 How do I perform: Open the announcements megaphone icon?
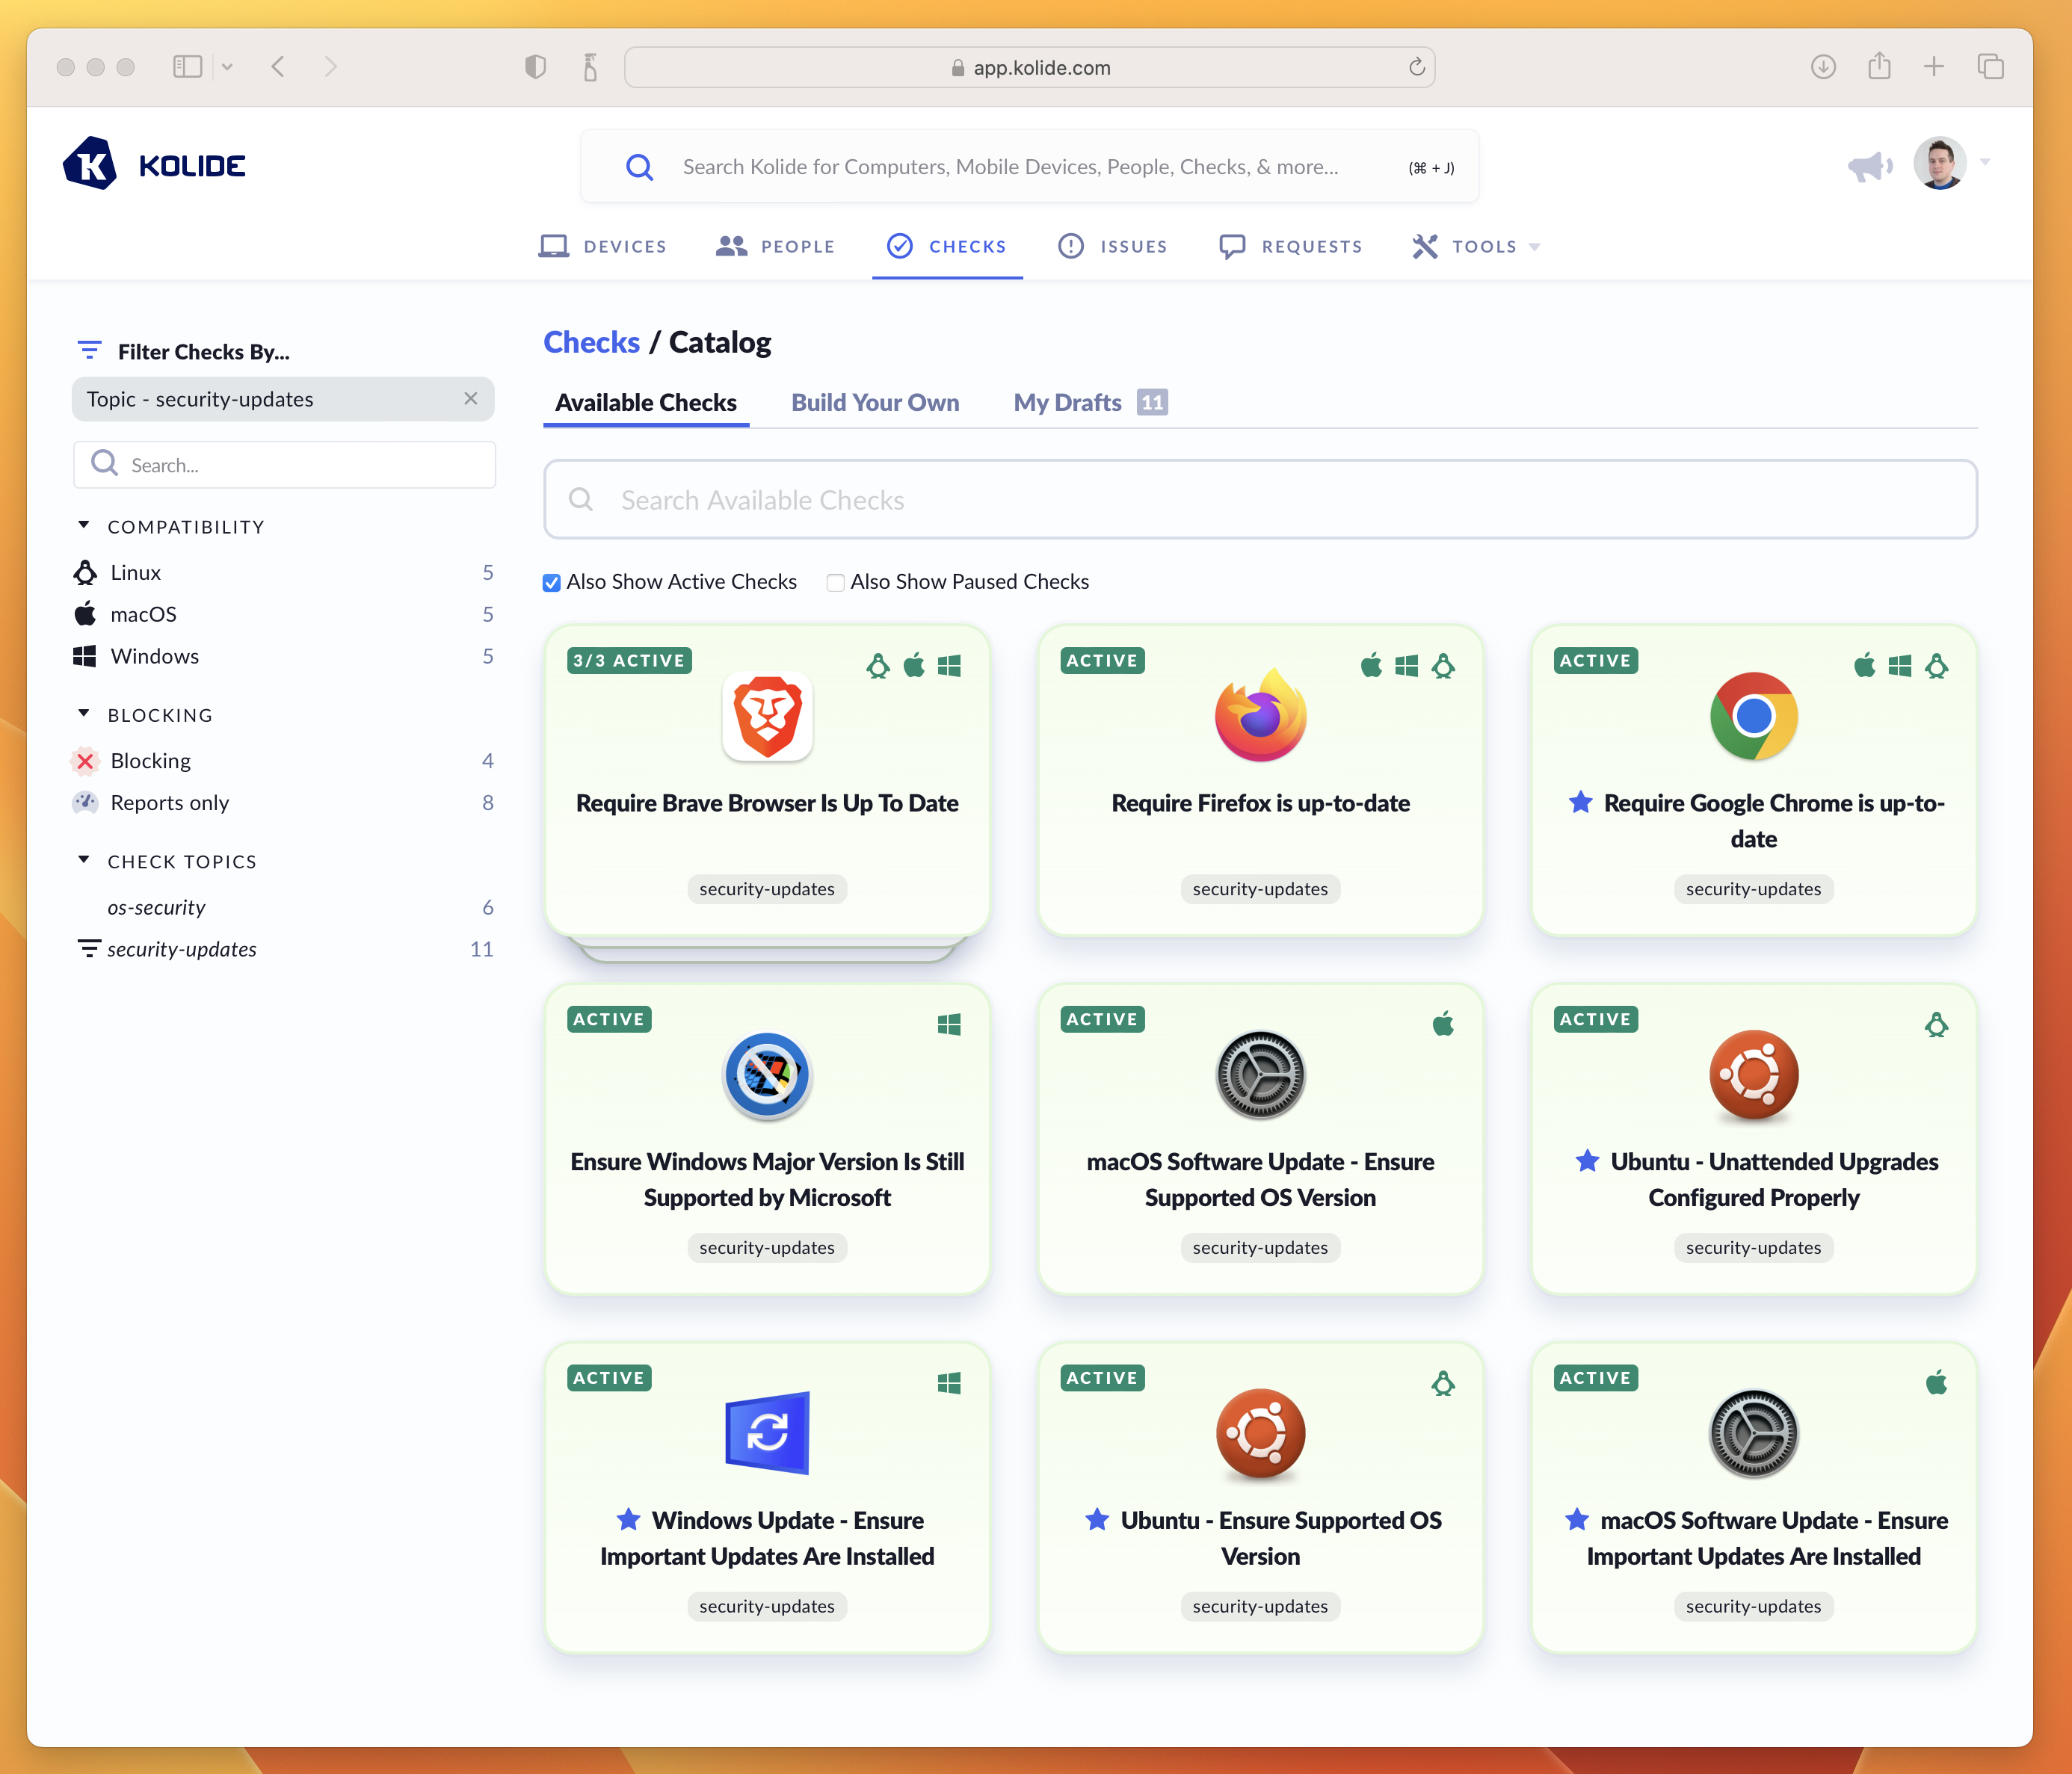pos(1869,166)
